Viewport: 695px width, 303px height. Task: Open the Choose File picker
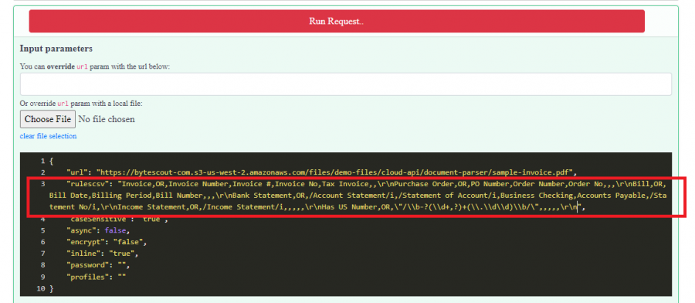(x=48, y=119)
